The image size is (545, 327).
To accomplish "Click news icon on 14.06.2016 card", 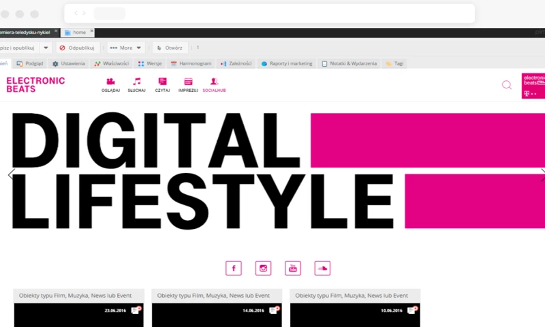I will [275, 310].
